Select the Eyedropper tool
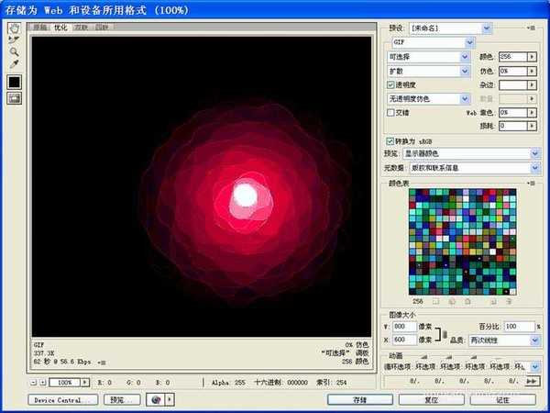The width and height of the screenshot is (550, 413). coord(14,64)
